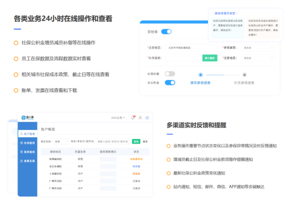Click the orange 待审核 status
This screenshot has height=203, width=291.
137,174
